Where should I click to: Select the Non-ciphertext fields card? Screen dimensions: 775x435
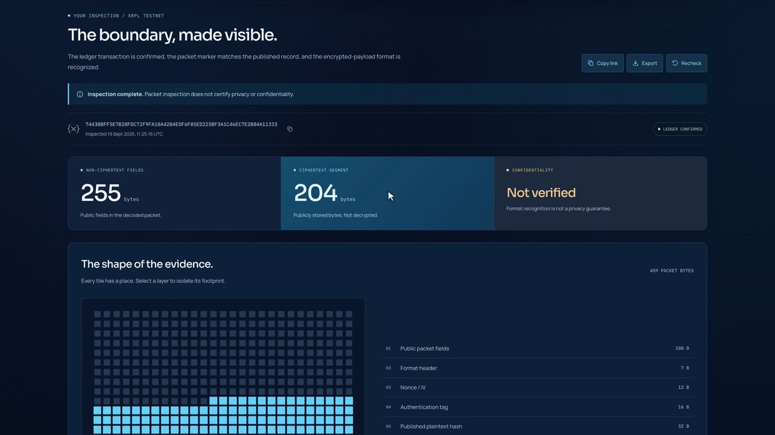(x=174, y=193)
